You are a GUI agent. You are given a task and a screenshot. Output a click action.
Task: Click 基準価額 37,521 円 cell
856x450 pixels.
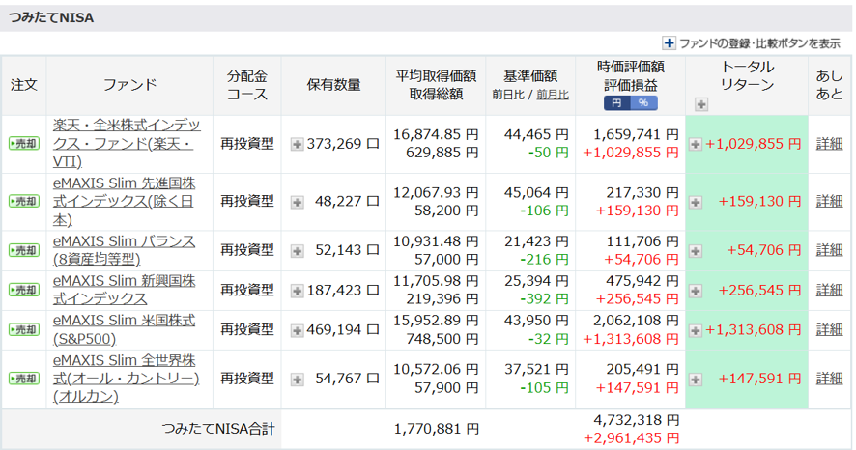point(536,369)
